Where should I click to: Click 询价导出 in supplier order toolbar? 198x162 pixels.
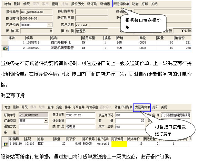92,107
